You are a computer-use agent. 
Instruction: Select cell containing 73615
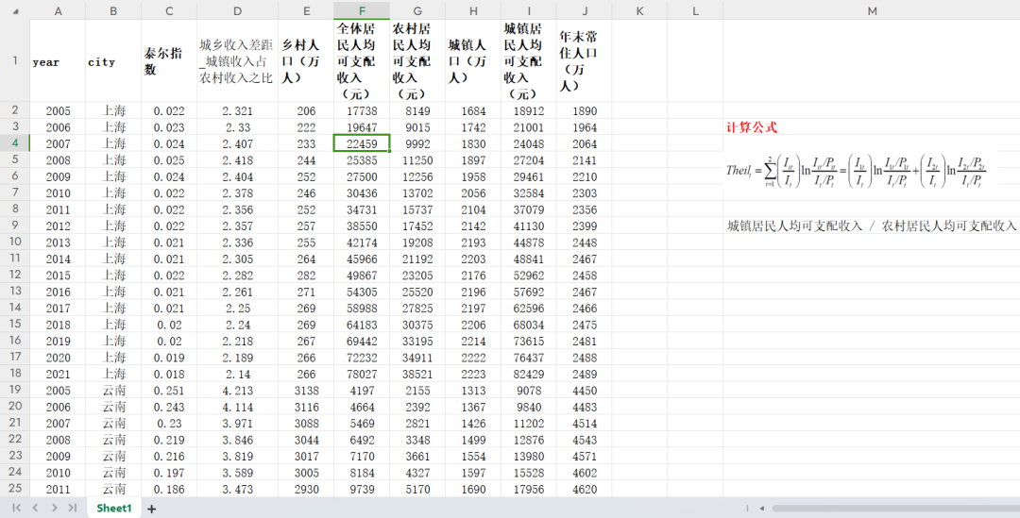pos(529,340)
